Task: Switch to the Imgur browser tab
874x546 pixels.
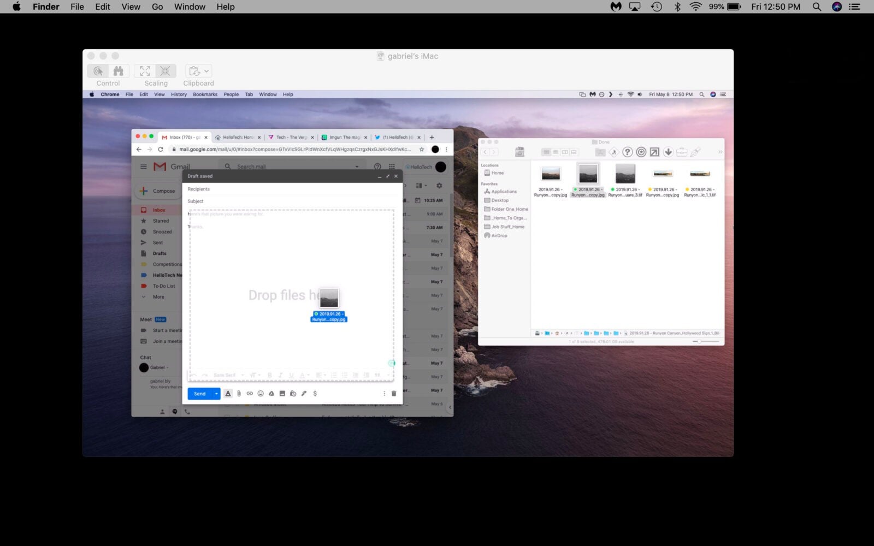Action: pyautogui.click(x=344, y=138)
